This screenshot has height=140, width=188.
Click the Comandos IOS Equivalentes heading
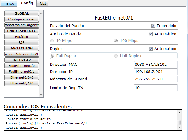[x=38, y=107]
